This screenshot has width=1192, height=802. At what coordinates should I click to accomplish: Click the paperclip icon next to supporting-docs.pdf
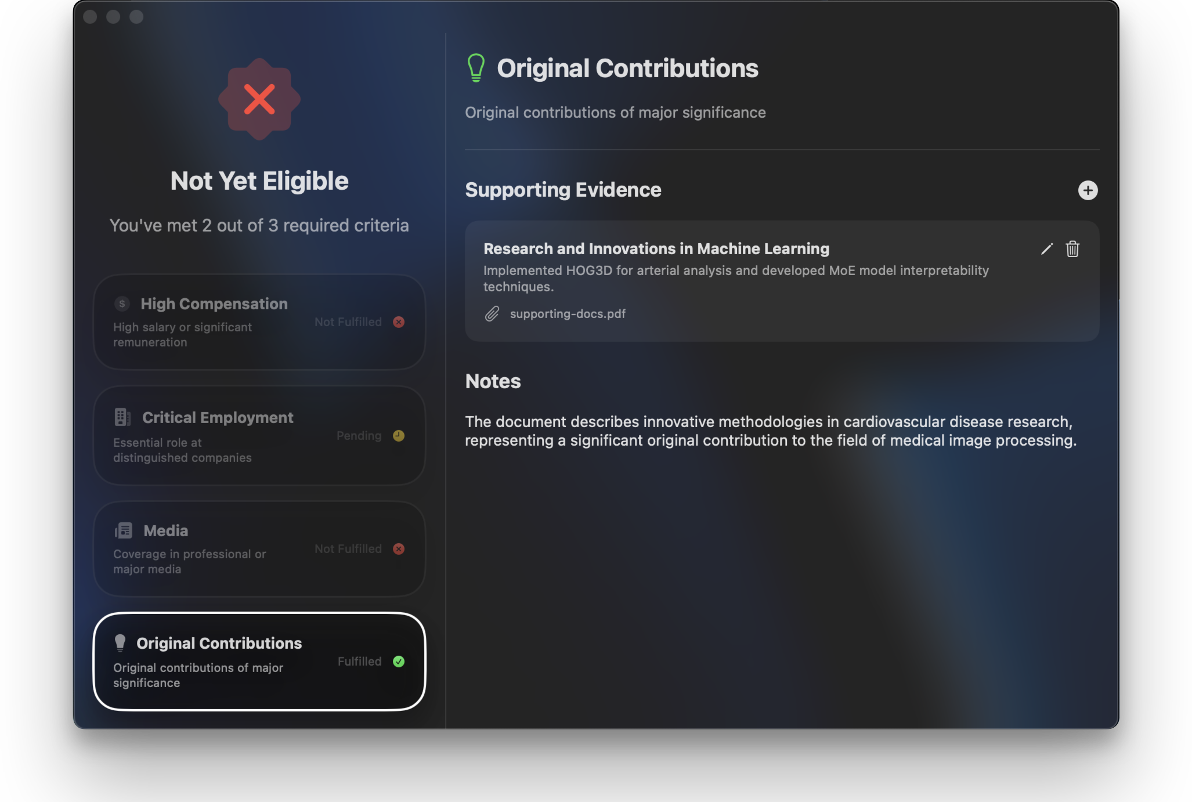490,313
